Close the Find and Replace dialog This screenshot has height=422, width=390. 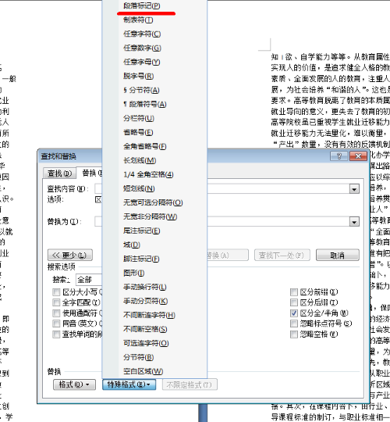pos(358,156)
